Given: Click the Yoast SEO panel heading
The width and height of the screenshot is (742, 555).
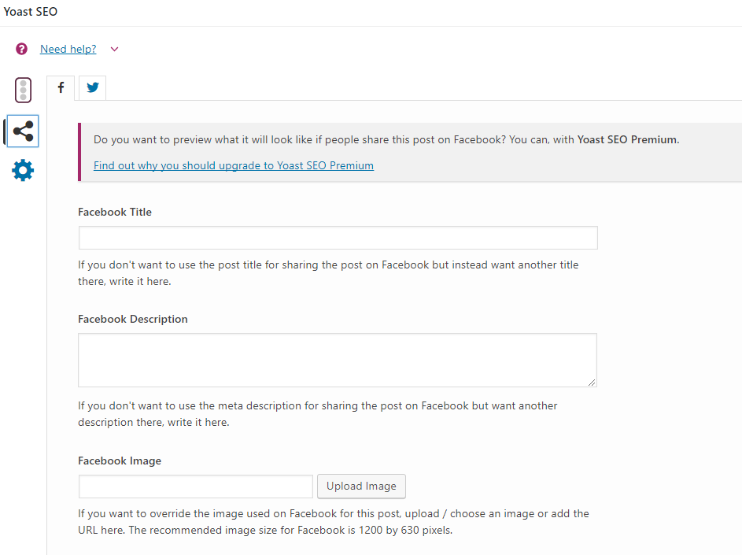Looking at the screenshot, I should pyautogui.click(x=30, y=11).
